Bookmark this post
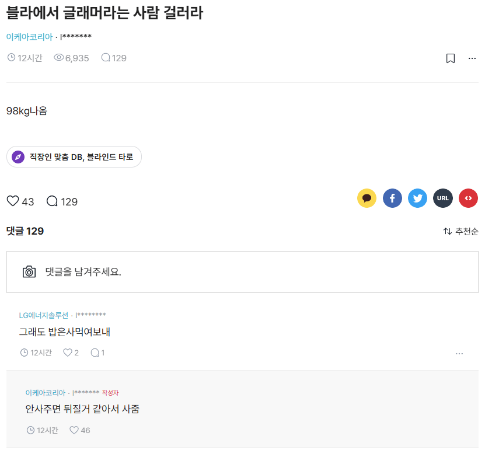This screenshot has height=450, width=492. click(x=450, y=58)
